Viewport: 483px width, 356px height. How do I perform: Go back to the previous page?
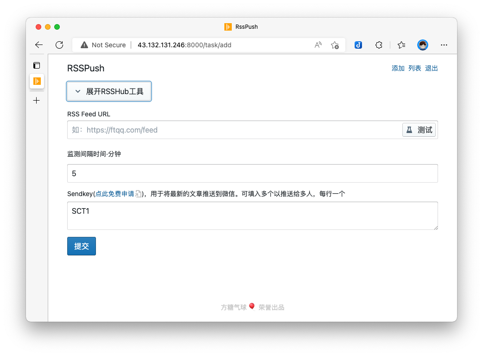pos(39,45)
